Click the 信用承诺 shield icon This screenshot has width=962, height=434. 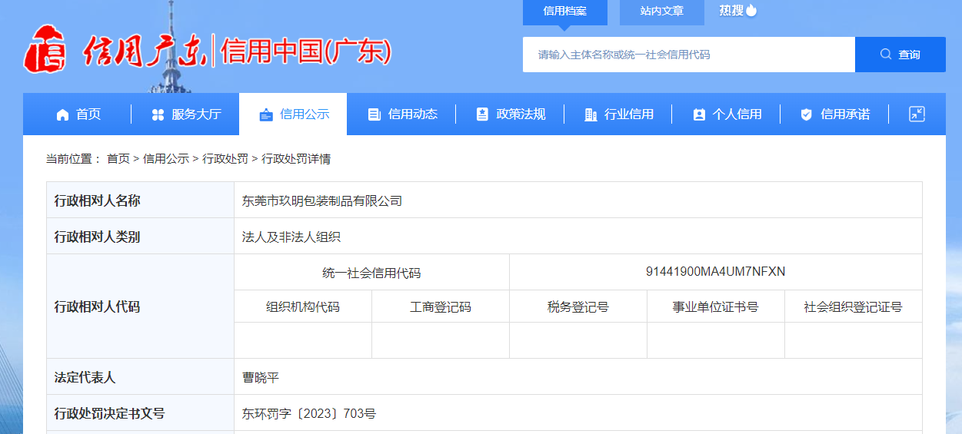(807, 114)
